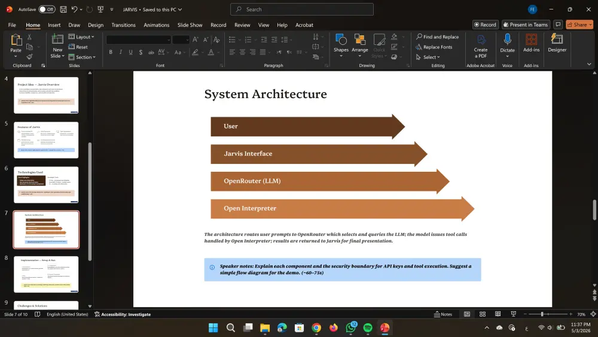Switch to Normal view
Image resolution: width=598 pixels, height=337 pixels.
point(467,314)
